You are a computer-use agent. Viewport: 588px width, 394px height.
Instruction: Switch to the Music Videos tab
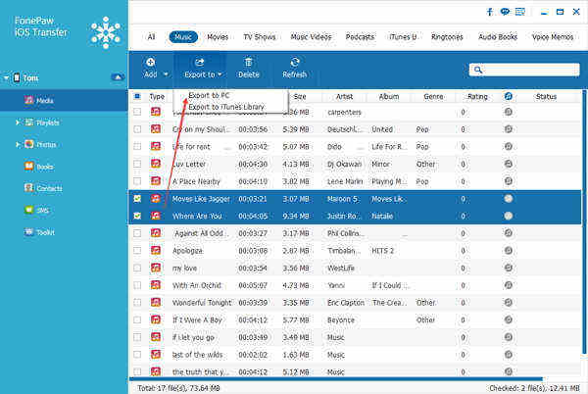[311, 36]
